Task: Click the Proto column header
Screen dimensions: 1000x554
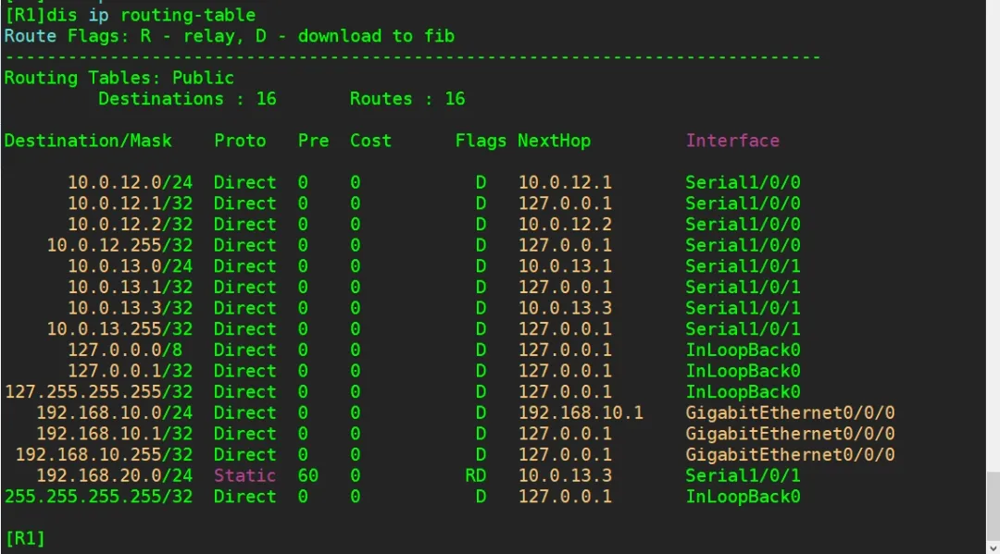Action: pyautogui.click(x=240, y=141)
